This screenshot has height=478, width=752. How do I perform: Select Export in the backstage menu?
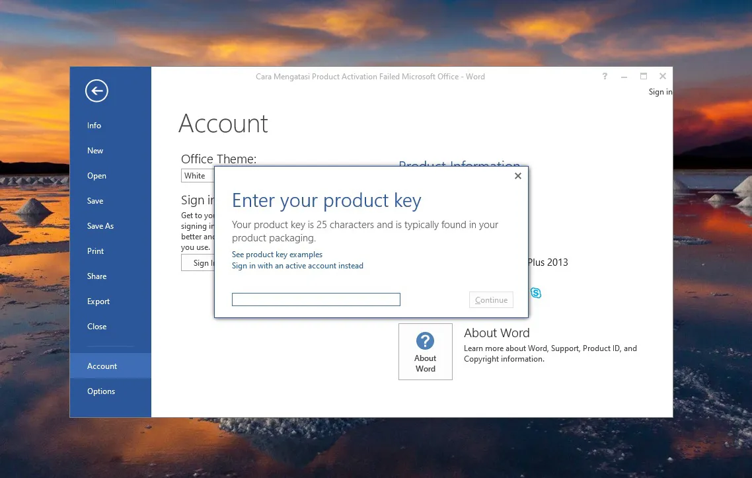tap(98, 301)
